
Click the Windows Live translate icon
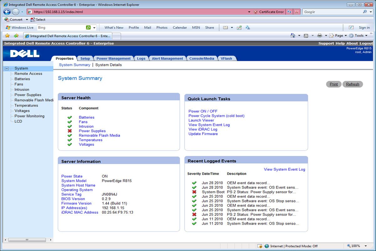tap(248, 28)
